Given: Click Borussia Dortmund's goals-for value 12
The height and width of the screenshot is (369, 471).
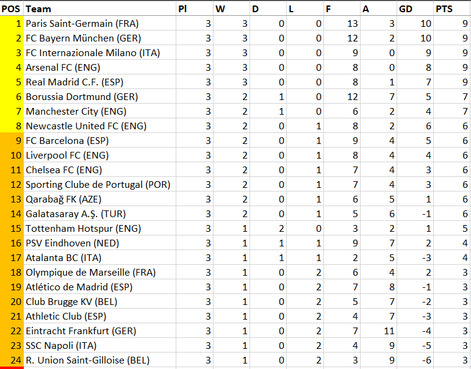Looking at the screenshot, I should coord(342,97).
